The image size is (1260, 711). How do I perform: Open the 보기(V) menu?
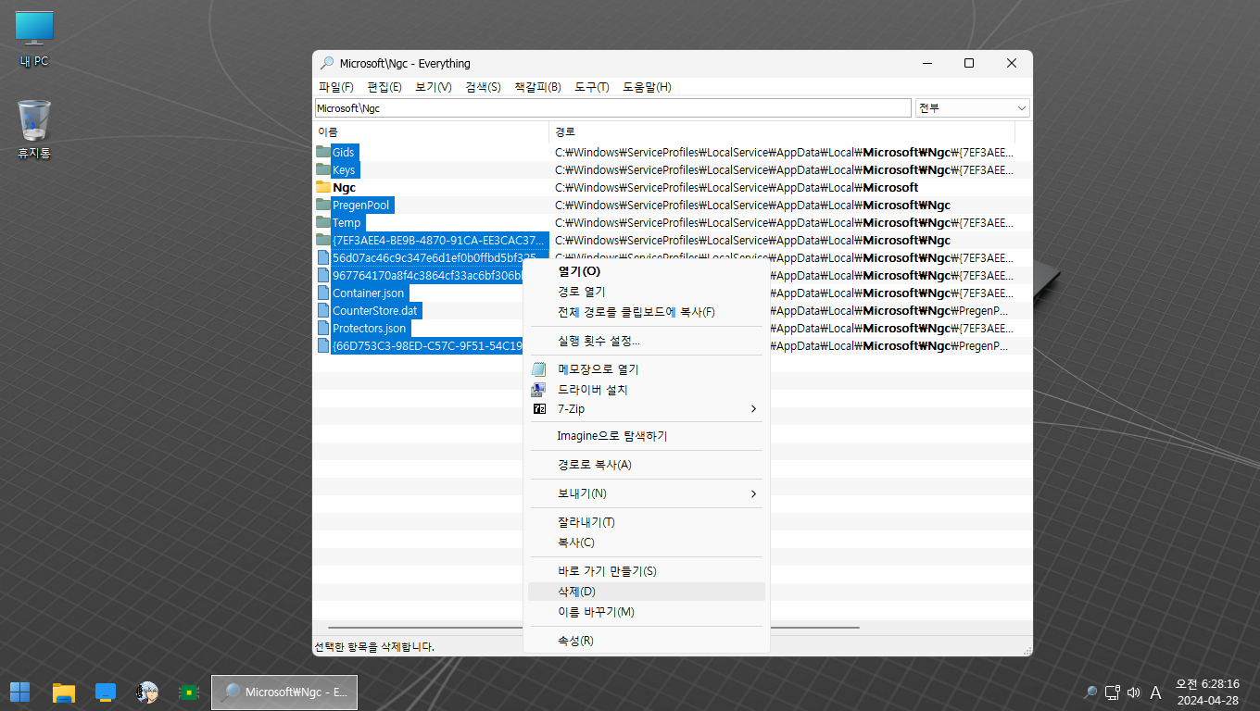click(433, 87)
